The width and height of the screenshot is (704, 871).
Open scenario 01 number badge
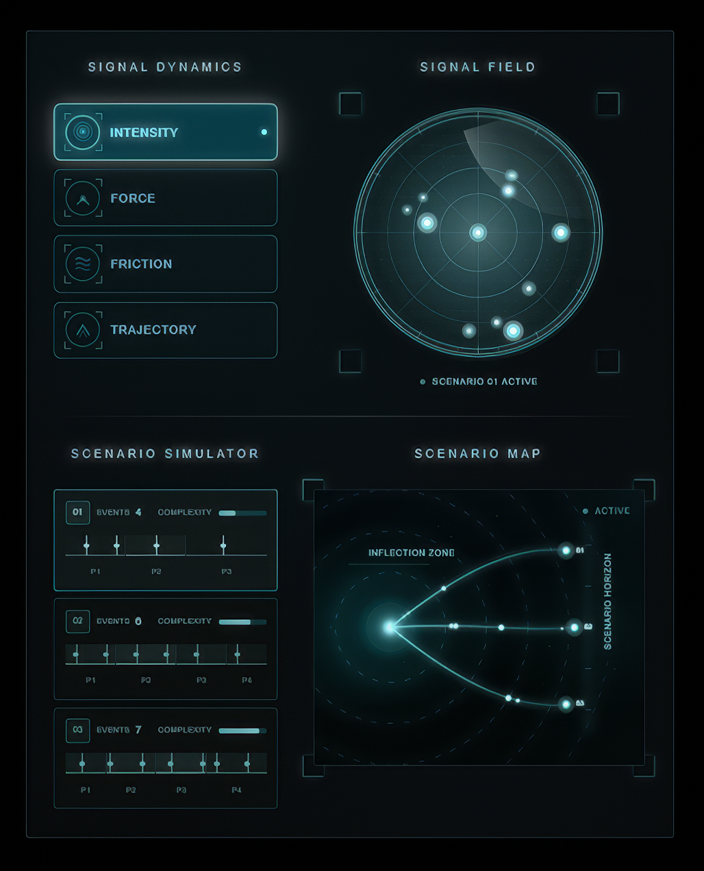tap(77, 512)
